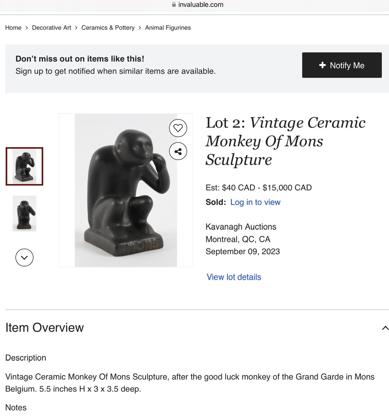The image size is (389, 416).
Task: Click the heart favorite icon
Action: 178,128
